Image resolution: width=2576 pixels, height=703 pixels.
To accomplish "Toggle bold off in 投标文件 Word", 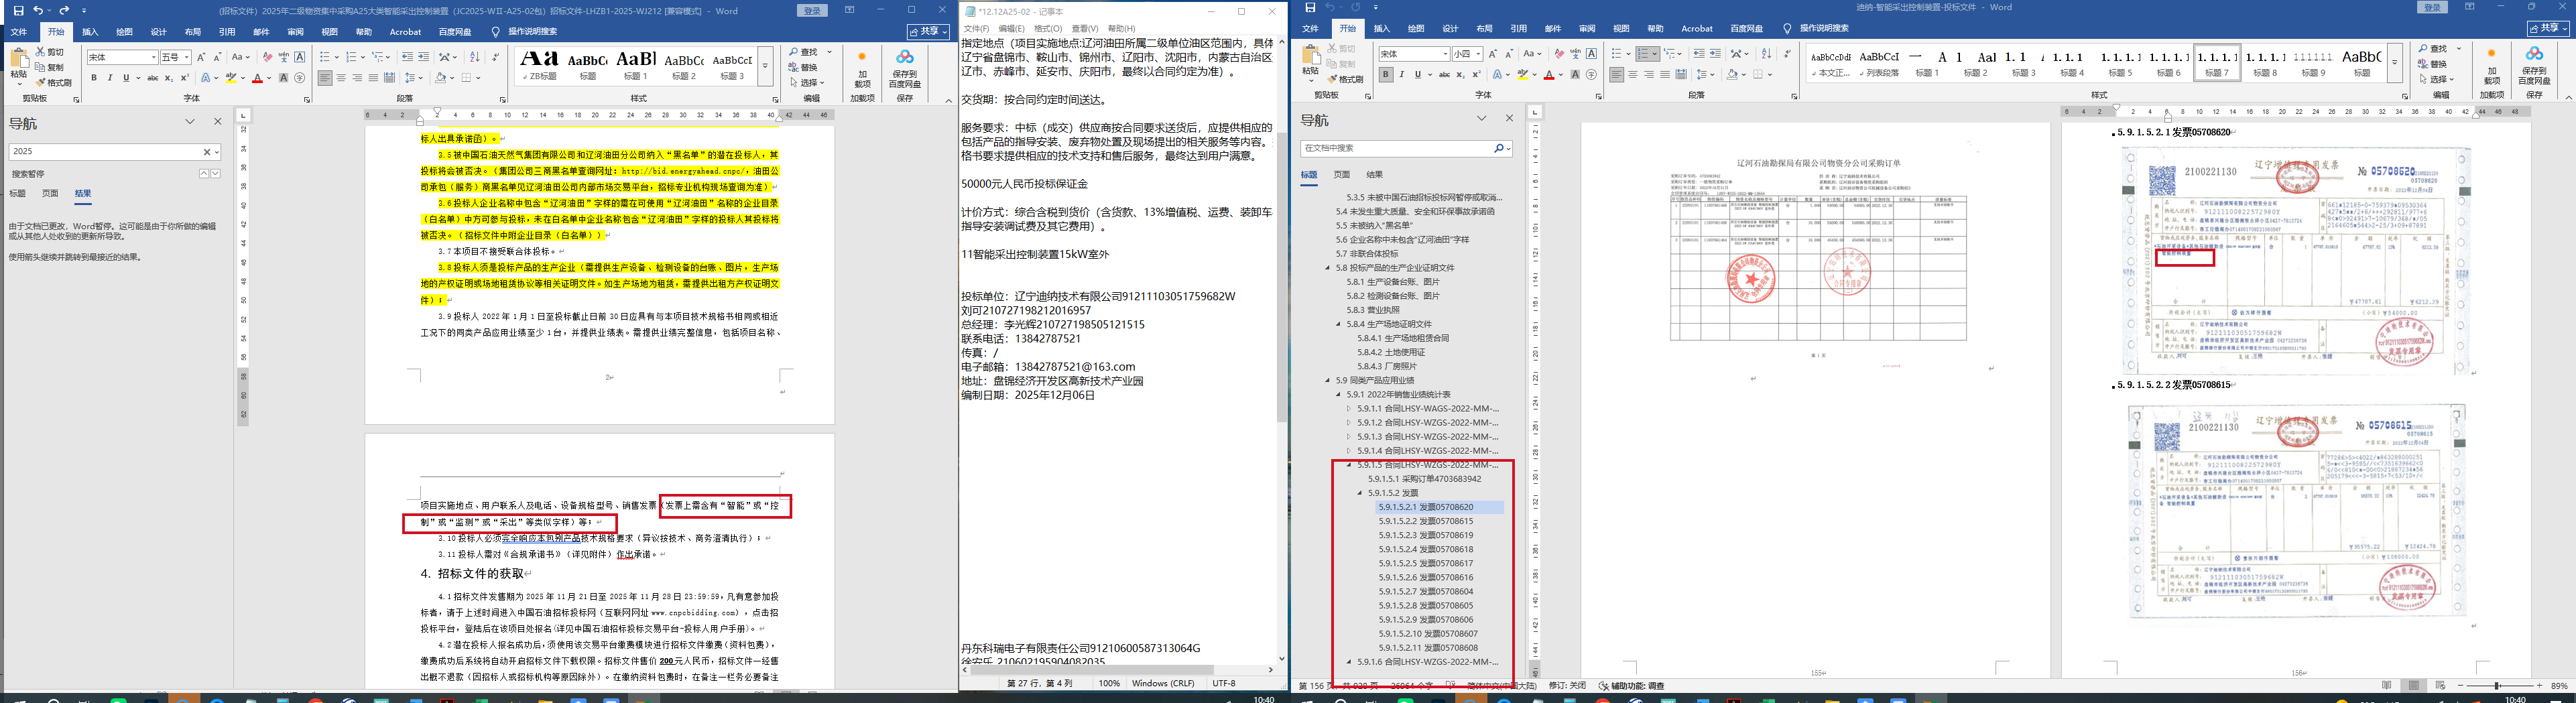I will [x=1385, y=75].
